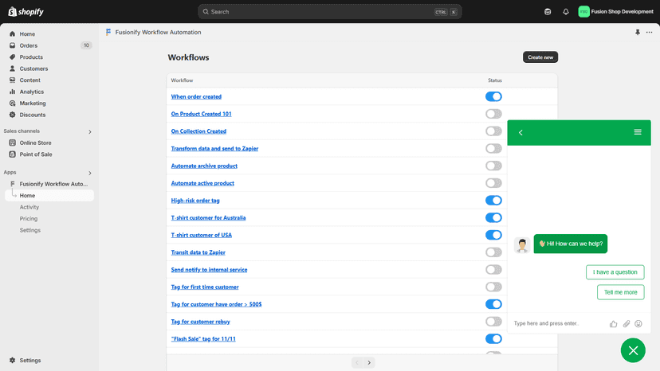Viewport: 660px width, 371px height.
Task: Enable Tag for first time customer toggle
Action: 493,287
